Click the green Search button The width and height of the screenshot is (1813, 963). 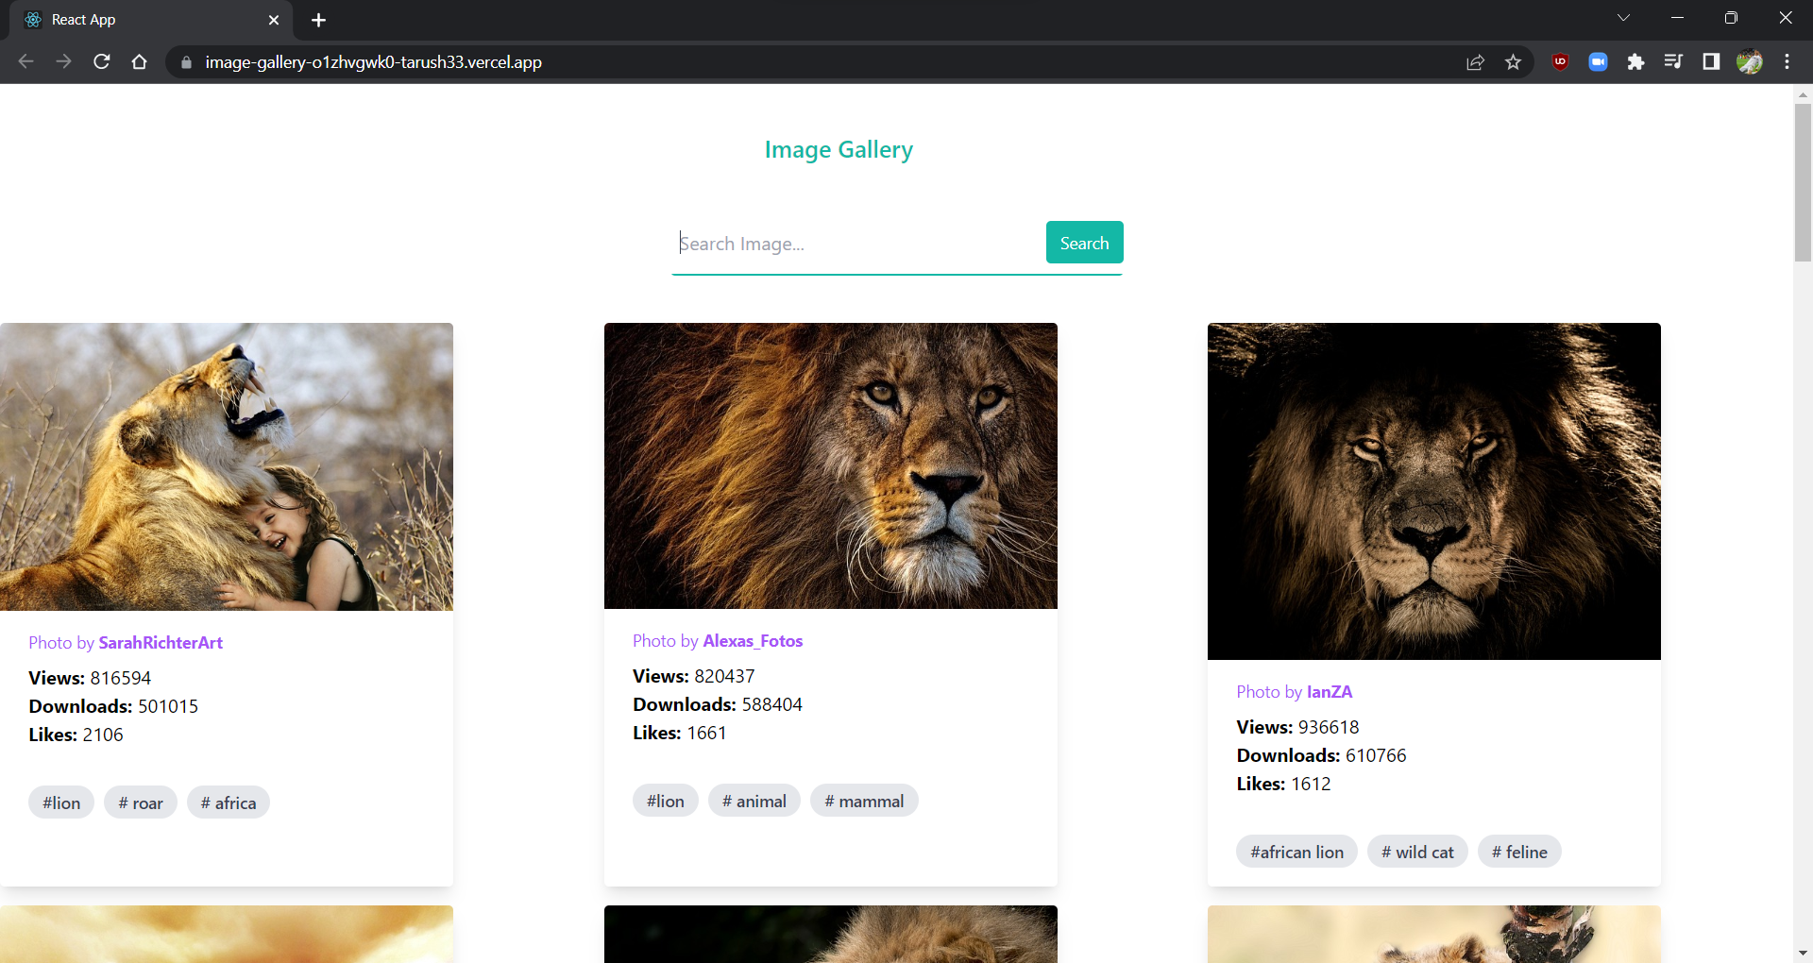[1084, 243]
